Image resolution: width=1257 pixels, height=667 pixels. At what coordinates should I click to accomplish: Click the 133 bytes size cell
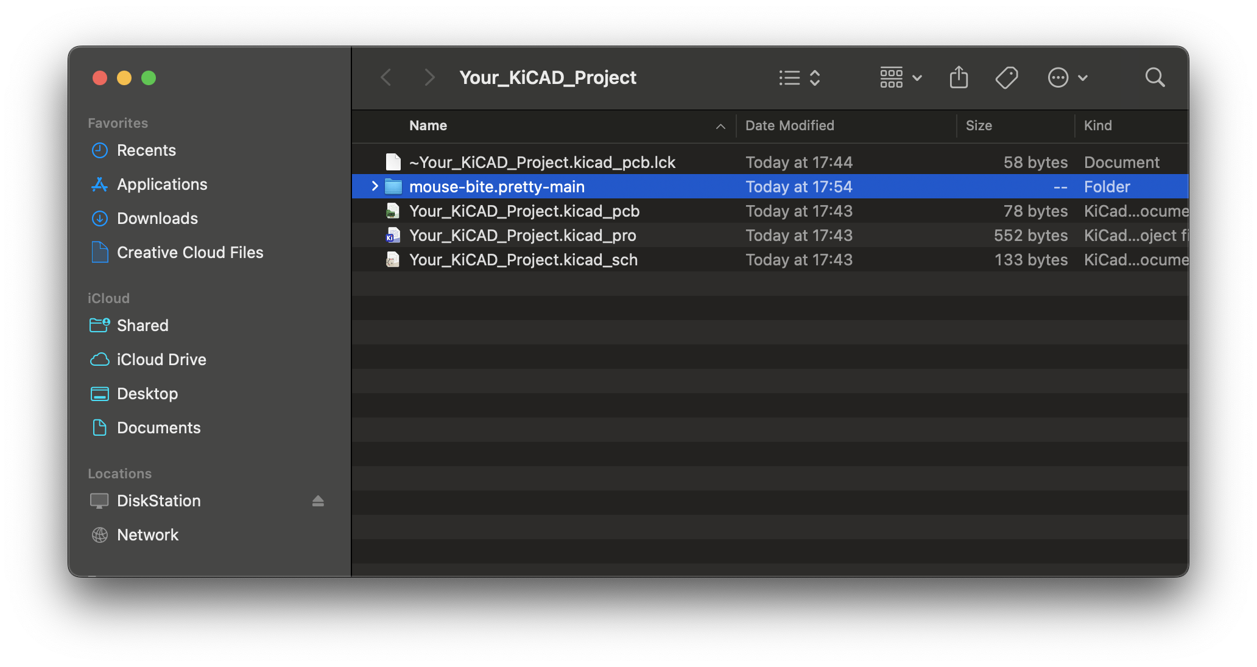[x=1031, y=260]
